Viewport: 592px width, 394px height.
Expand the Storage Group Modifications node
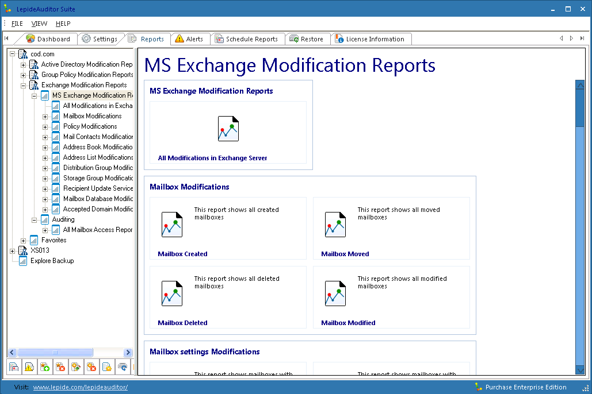point(45,179)
